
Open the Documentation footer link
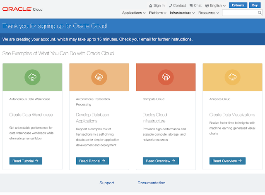point(151,183)
